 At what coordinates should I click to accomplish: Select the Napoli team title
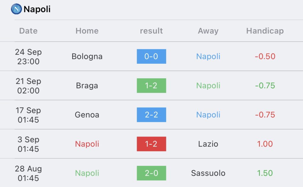(x=37, y=9)
